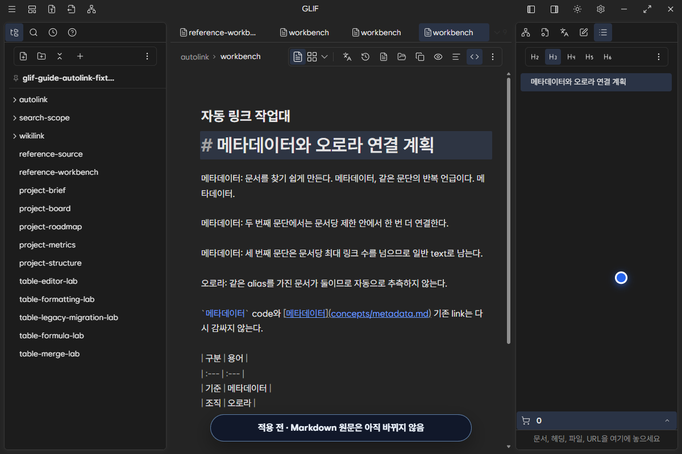
Task: Click the document text icon in editor toolbar
Action: pyautogui.click(x=384, y=57)
